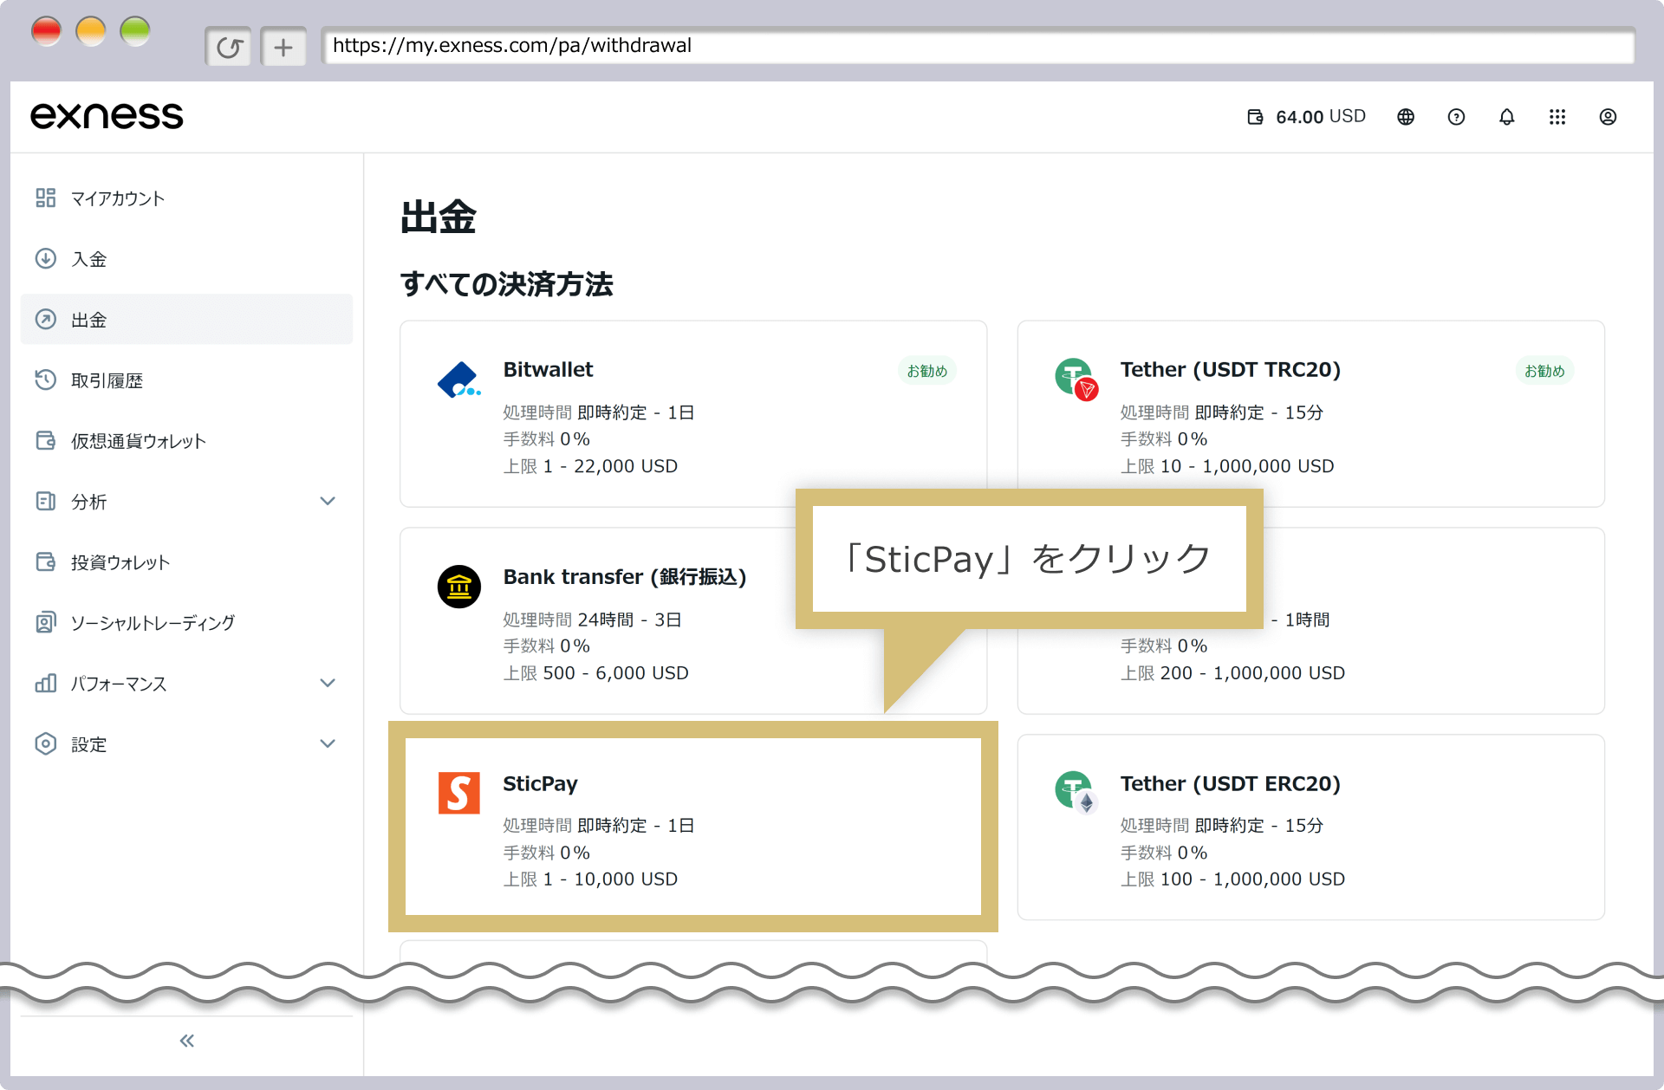Click '上限 1 - 22,000 USD' text
The height and width of the screenshot is (1090, 1664).
click(x=590, y=466)
